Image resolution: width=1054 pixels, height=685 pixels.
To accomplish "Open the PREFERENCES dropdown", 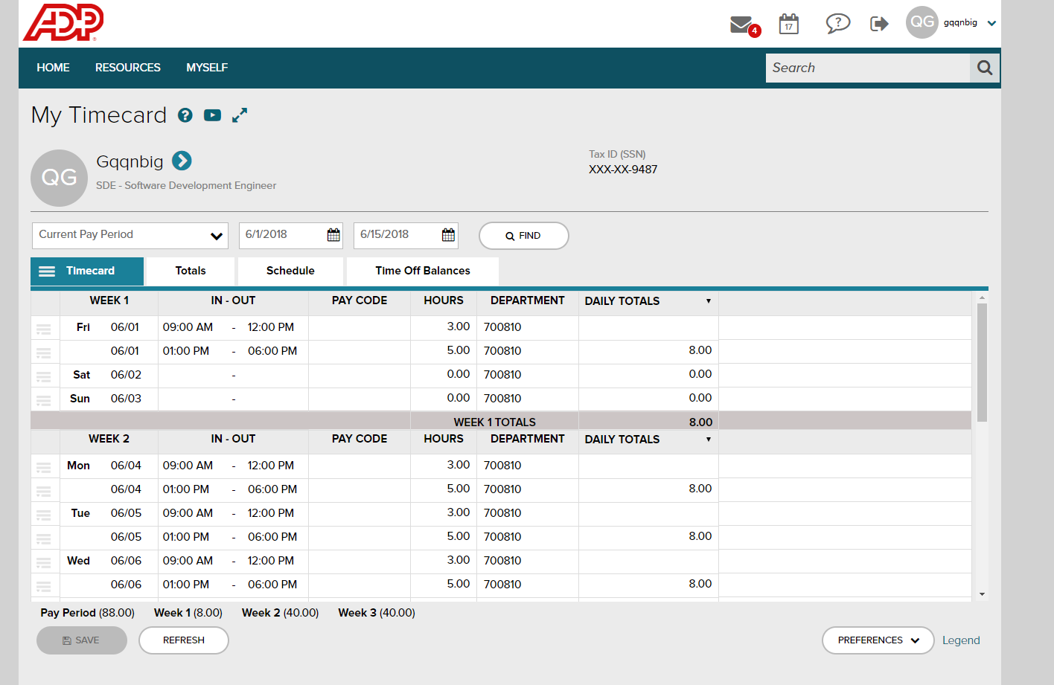I will [878, 640].
